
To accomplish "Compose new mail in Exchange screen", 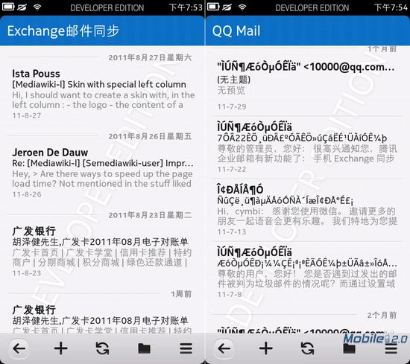I will (60, 348).
